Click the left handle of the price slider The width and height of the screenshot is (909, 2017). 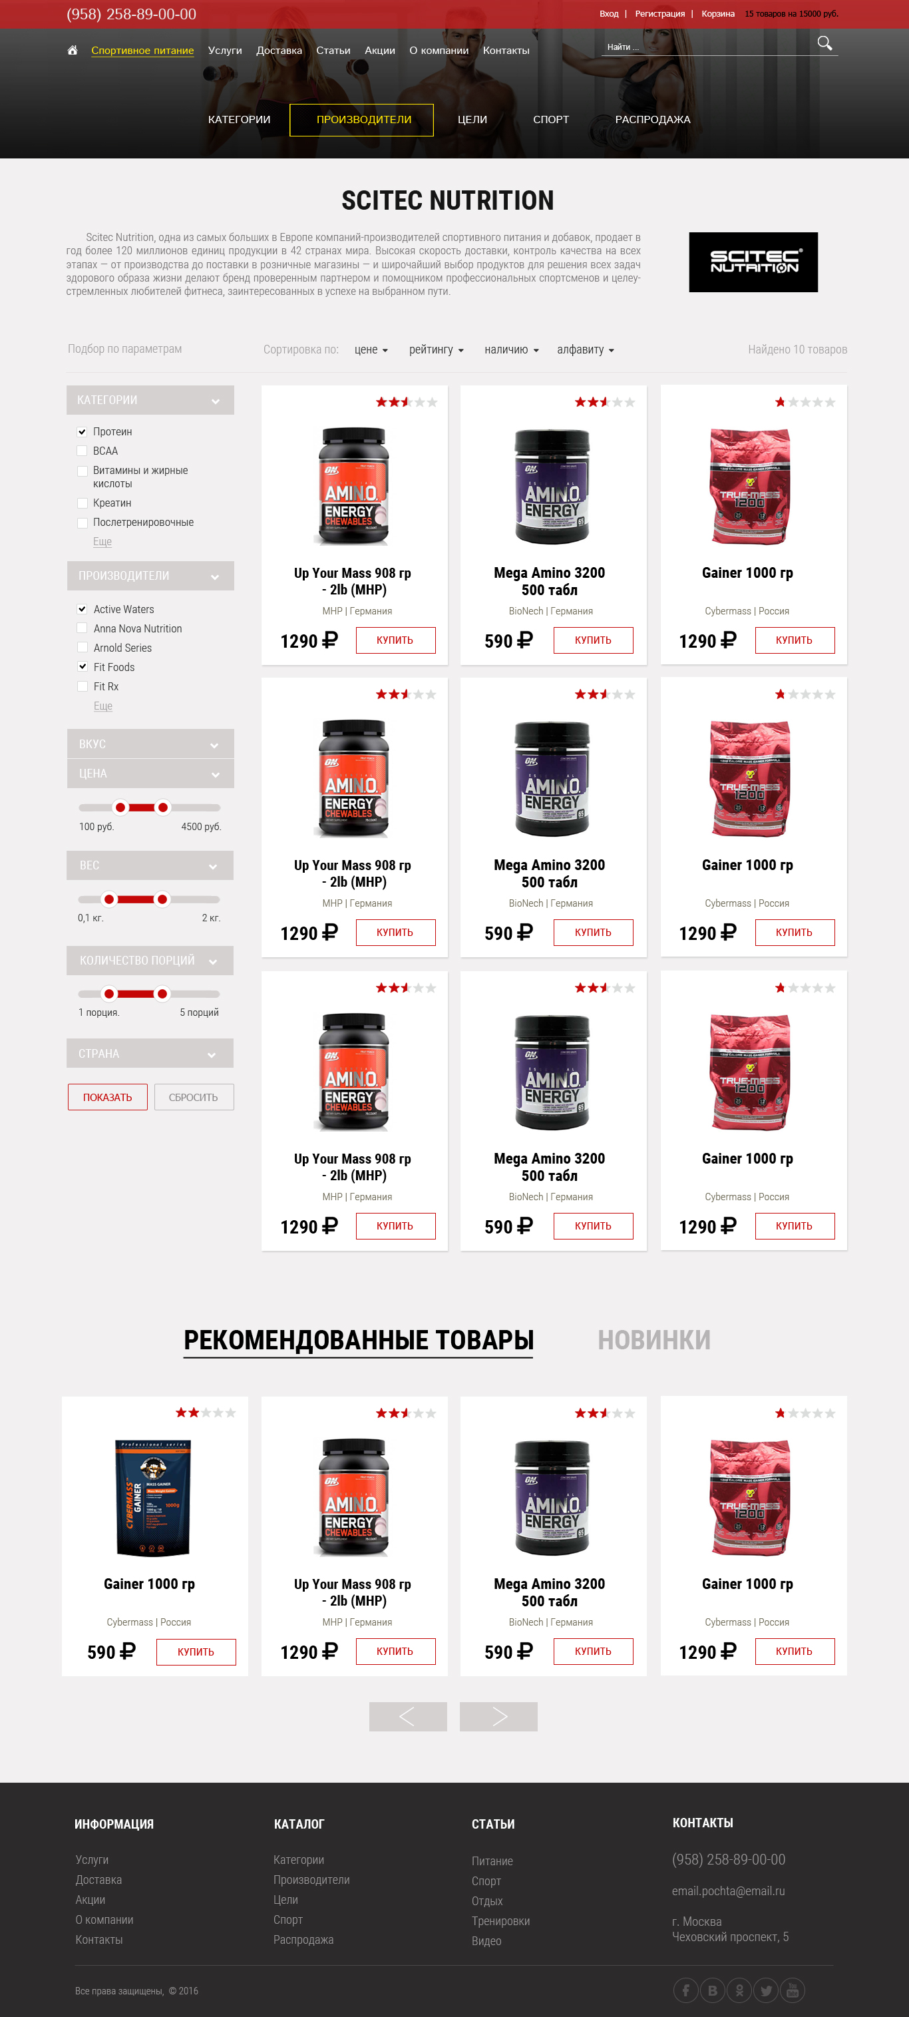pos(120,807)
